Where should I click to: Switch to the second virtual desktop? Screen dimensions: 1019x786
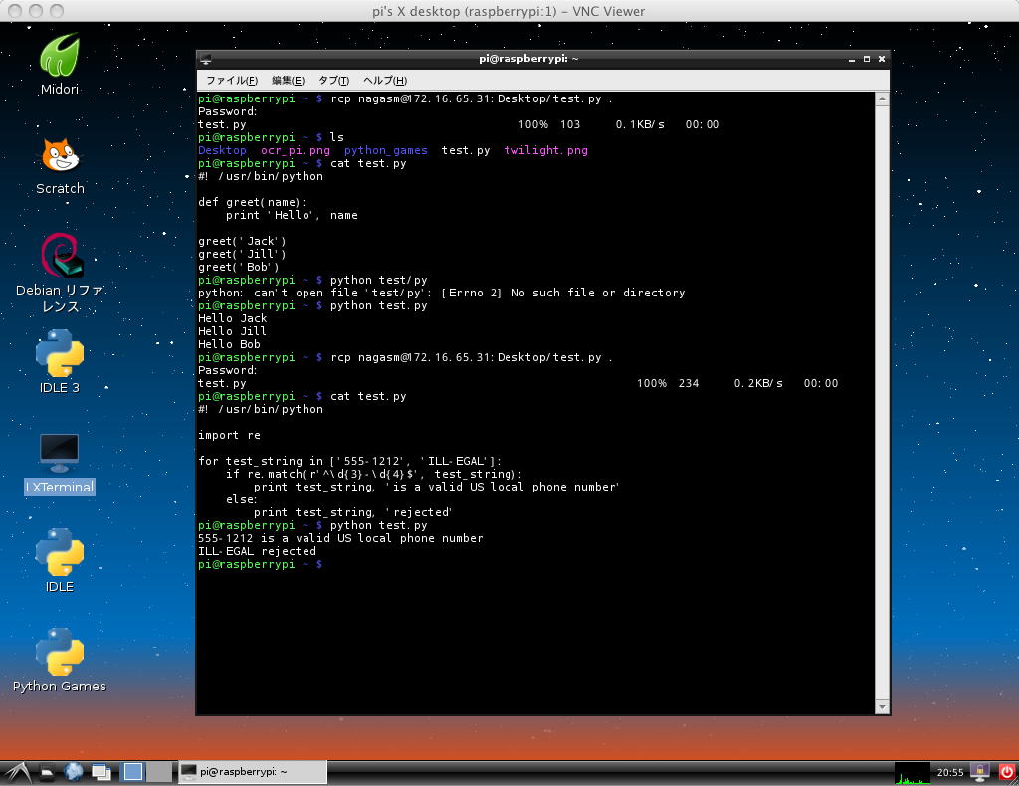pyautogui.click(x=159, y=772)
